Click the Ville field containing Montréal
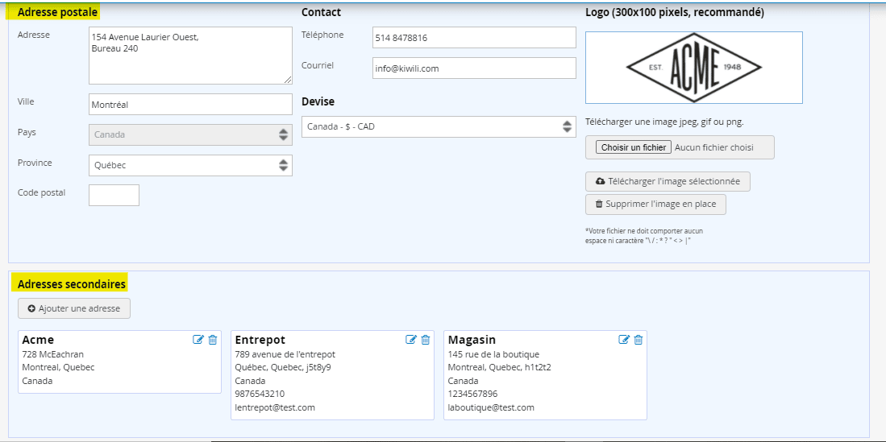Screen dimensions: 886x442 [190, 105]
